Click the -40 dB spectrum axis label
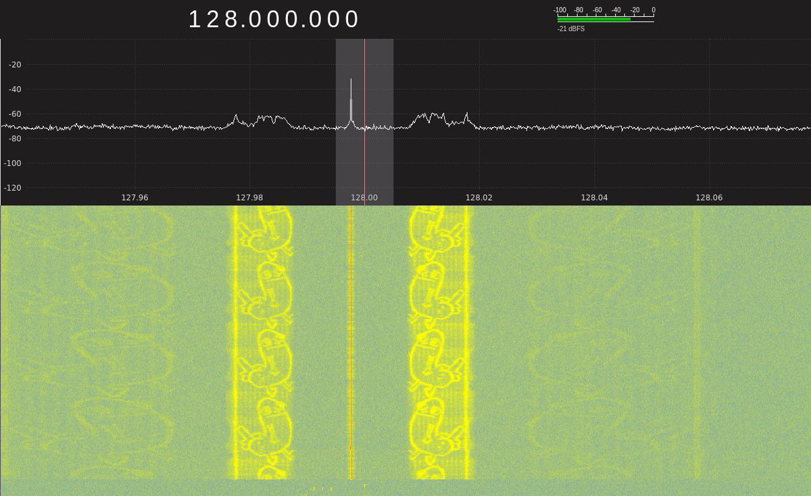The width and height of the screenshot is (811, 496). [14, 89]
